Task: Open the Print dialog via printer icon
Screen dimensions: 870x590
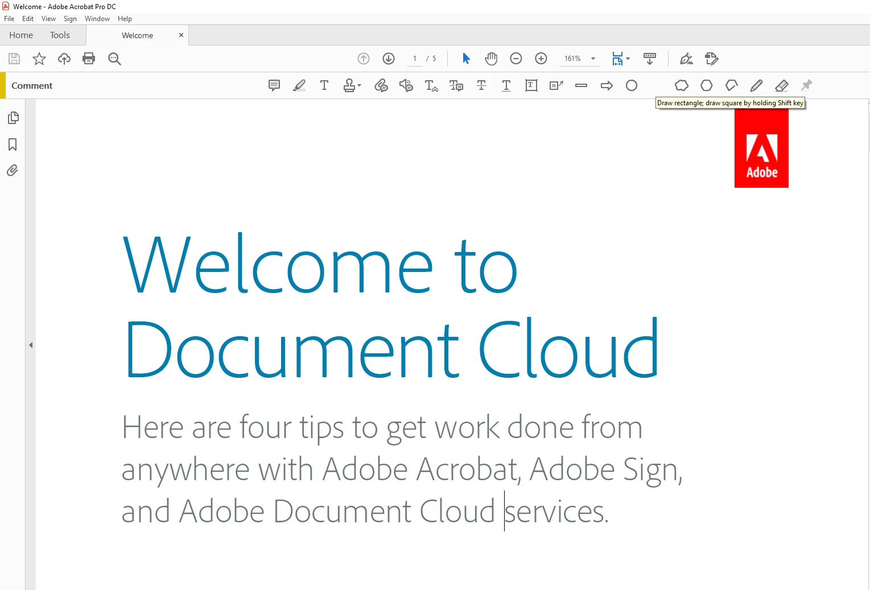Action: coord(89,59)
